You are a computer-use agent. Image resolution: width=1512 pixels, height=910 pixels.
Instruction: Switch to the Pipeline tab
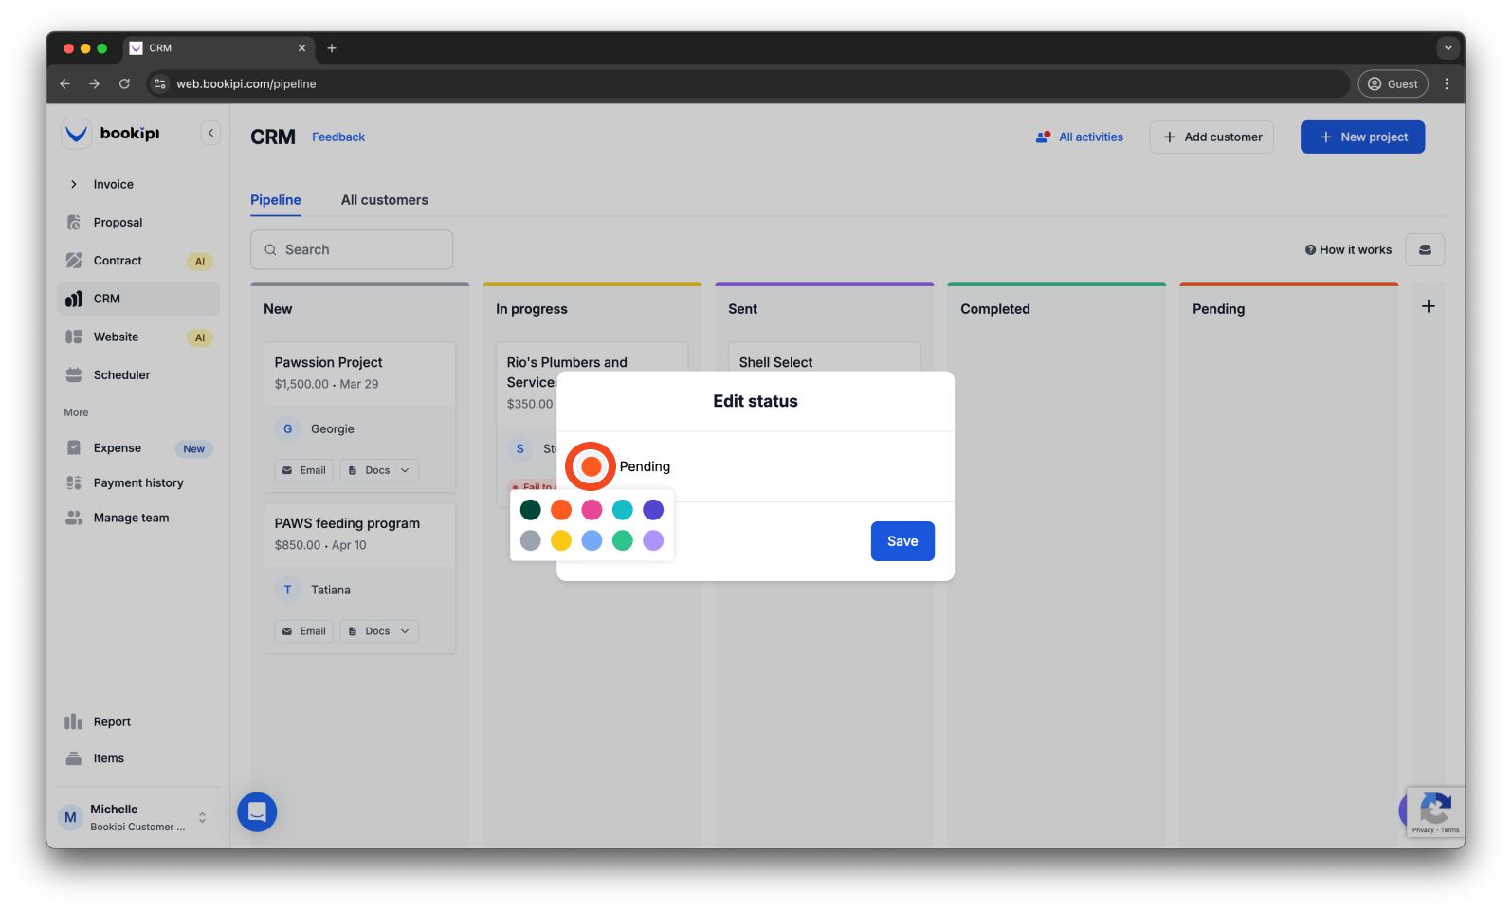(276, 200)
